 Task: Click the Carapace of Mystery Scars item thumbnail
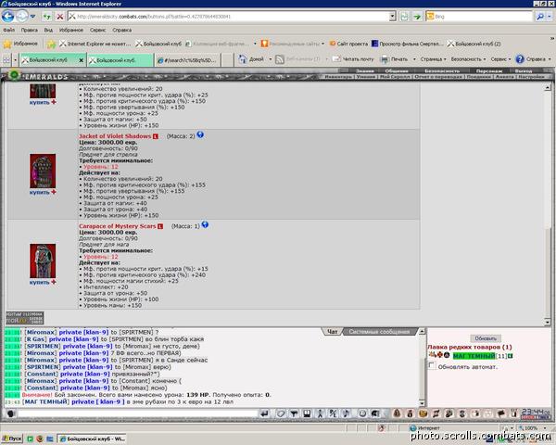coord(43,261)
